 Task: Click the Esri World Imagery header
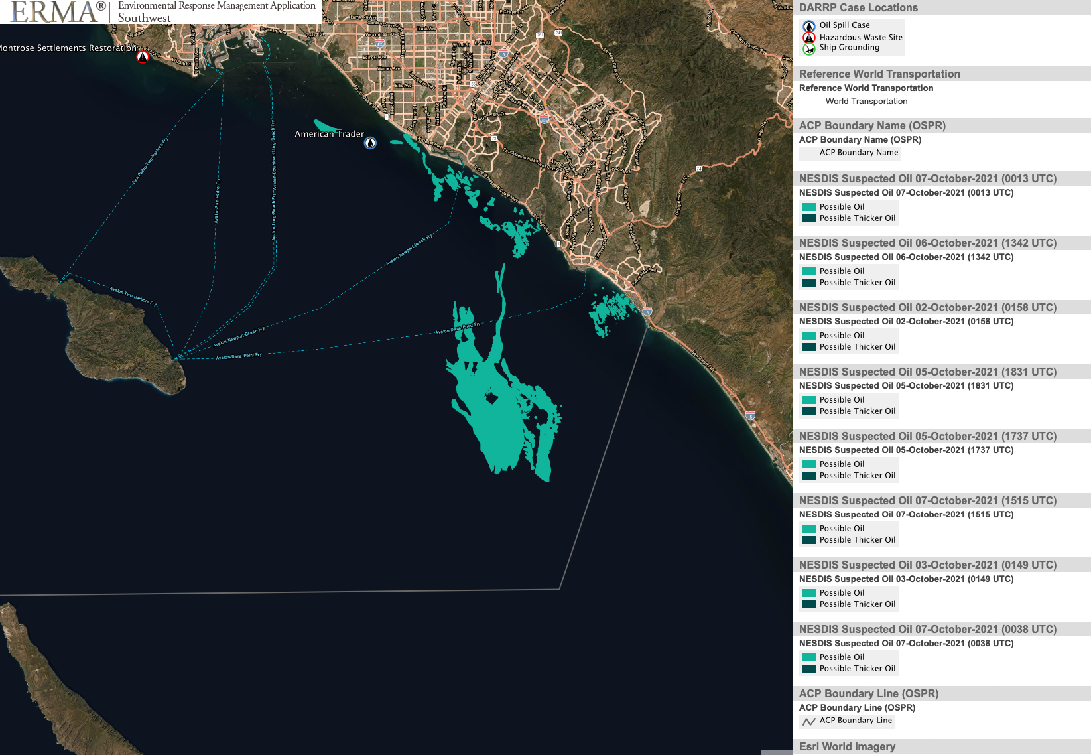click(942, 746)
